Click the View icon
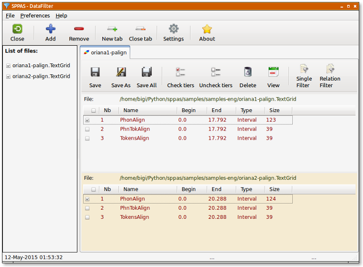Viewport: 363px width, 267px height. tap(273, 72)
